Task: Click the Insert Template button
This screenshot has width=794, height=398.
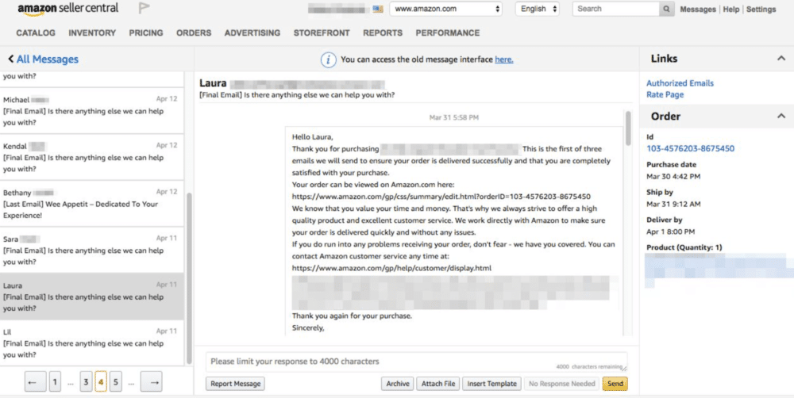Action: pos(491,384)
